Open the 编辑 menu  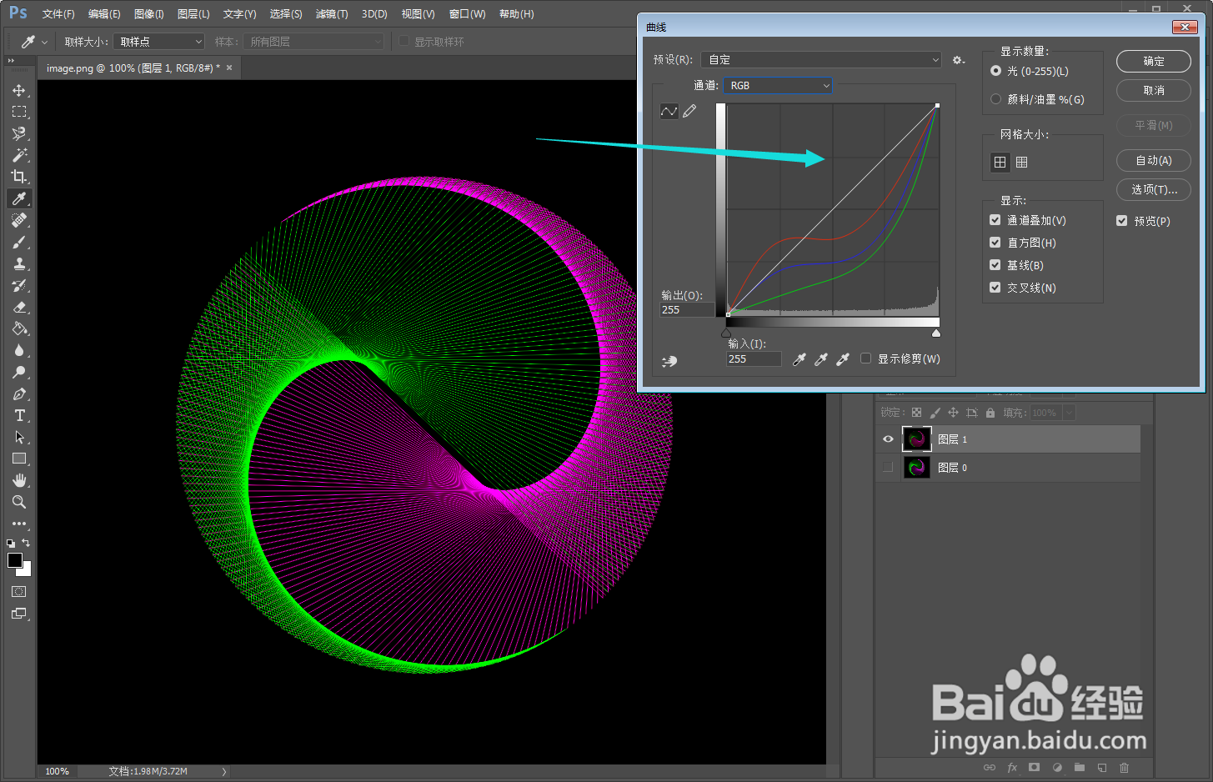104,14
